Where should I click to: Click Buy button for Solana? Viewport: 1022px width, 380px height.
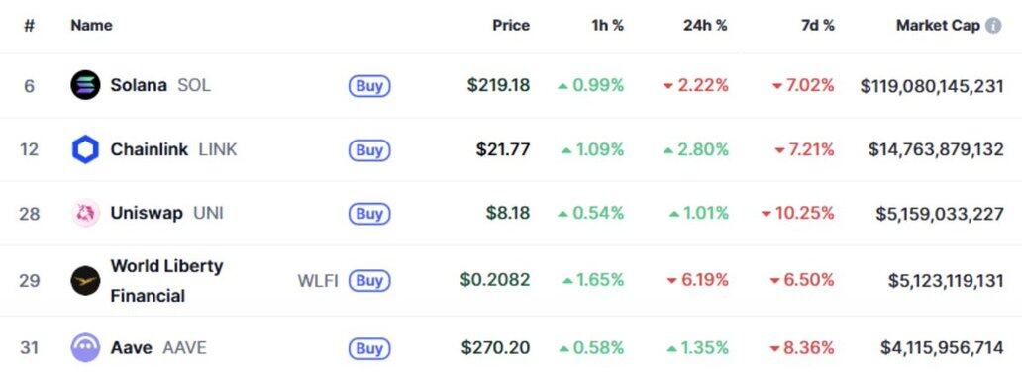369,85
